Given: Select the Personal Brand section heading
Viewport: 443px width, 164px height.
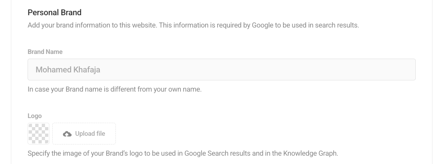Looking at the screenshot, I should point(54,12).
